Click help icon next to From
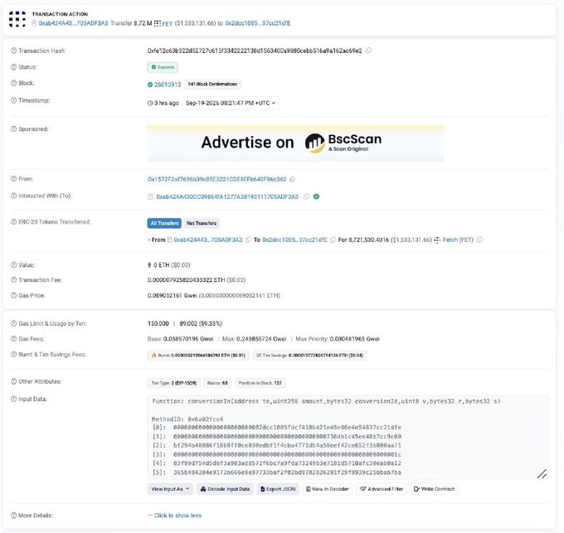This screenshot has height=533, width=564. [13, 178]
